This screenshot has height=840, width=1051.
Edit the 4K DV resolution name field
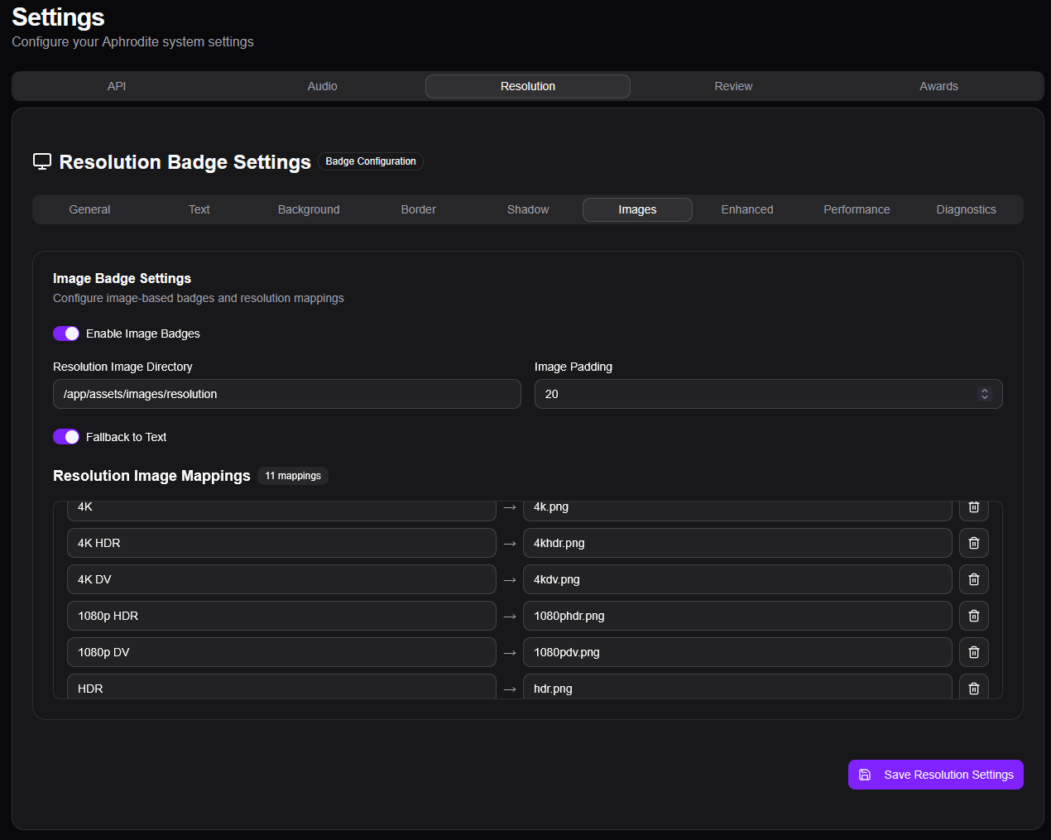(281, 579)
